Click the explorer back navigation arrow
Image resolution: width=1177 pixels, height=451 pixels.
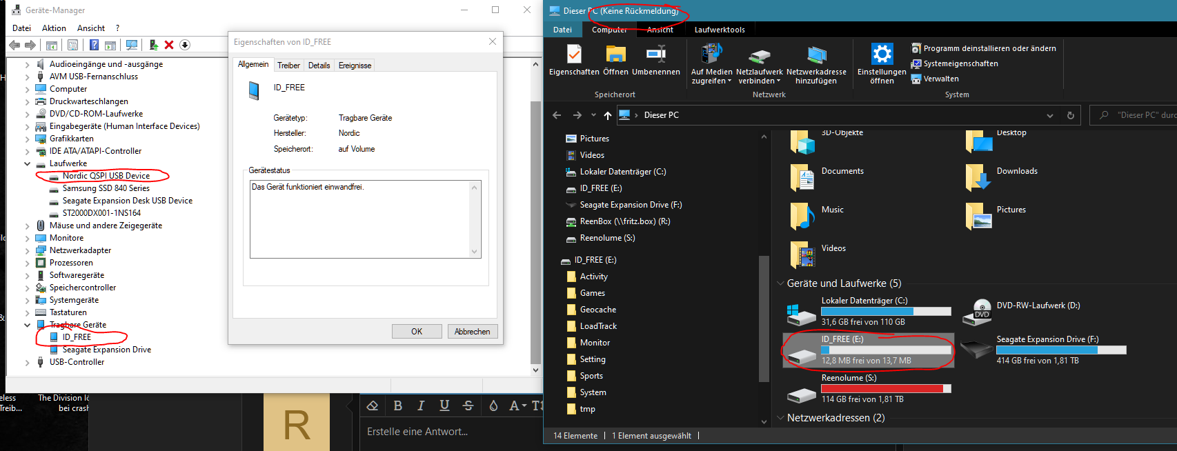tap(557, 115)
